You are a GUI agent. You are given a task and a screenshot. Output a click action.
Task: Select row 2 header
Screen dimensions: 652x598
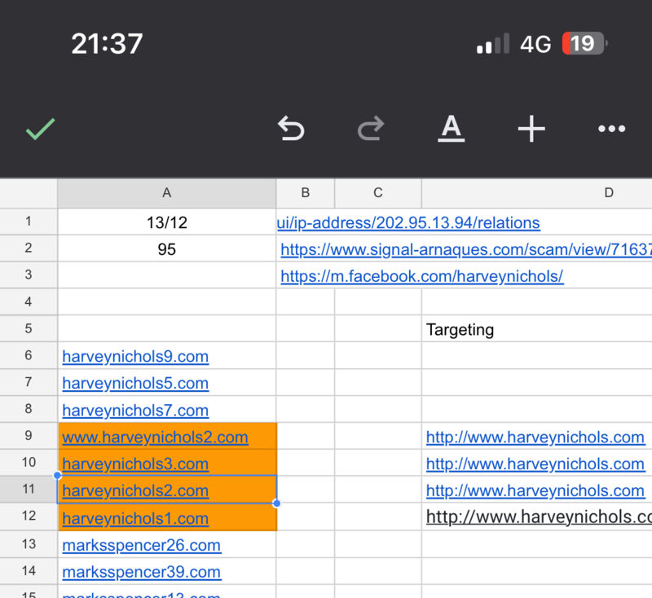[29, 248]
